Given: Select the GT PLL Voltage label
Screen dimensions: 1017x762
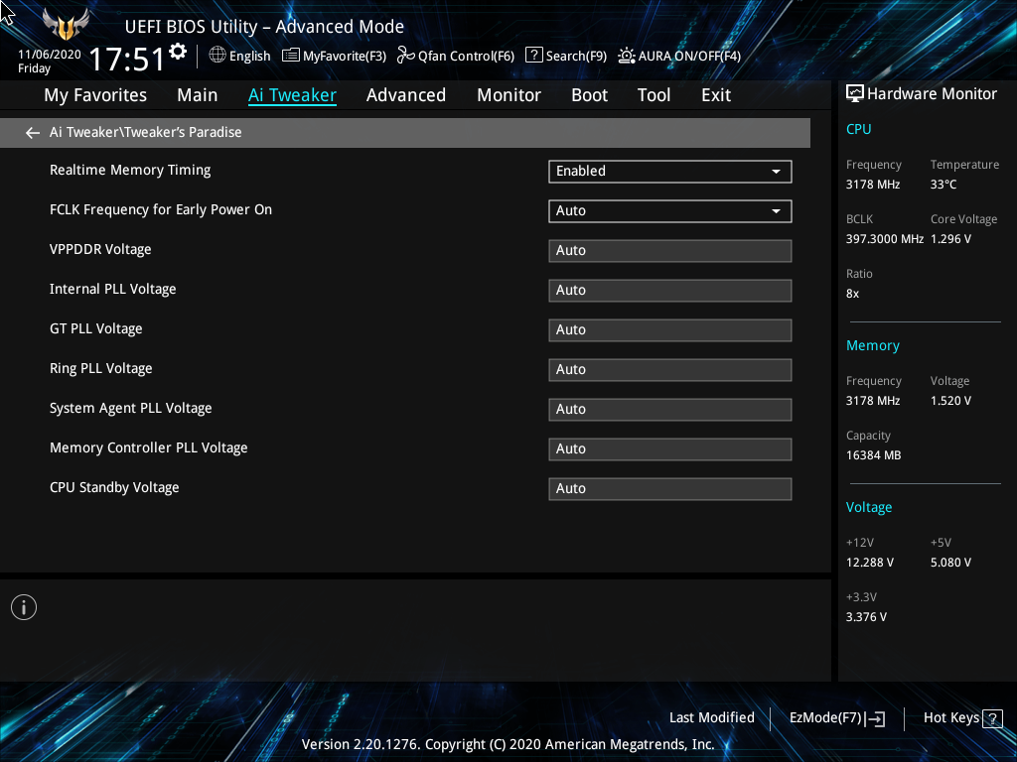Looking at the screenshot, I should 96,328.
